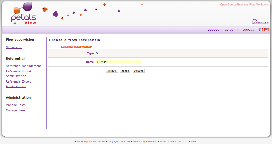Click the Camelia edition emblem

point(260,22)
